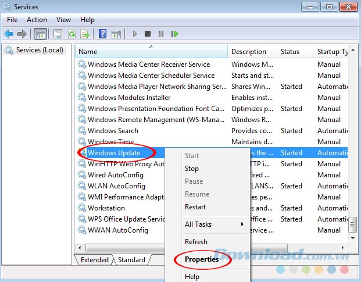Maximize the Services window
The height and width of the screenshot is (282, 361).
pyautogui.click(x=329, y=7)
